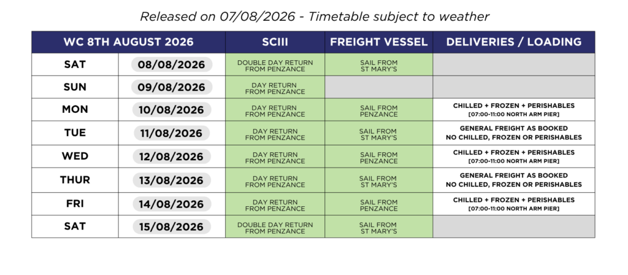This screenshot has height=275, width=628.
Task: Click the 13/08/2026 date pill
Action: 172,180
